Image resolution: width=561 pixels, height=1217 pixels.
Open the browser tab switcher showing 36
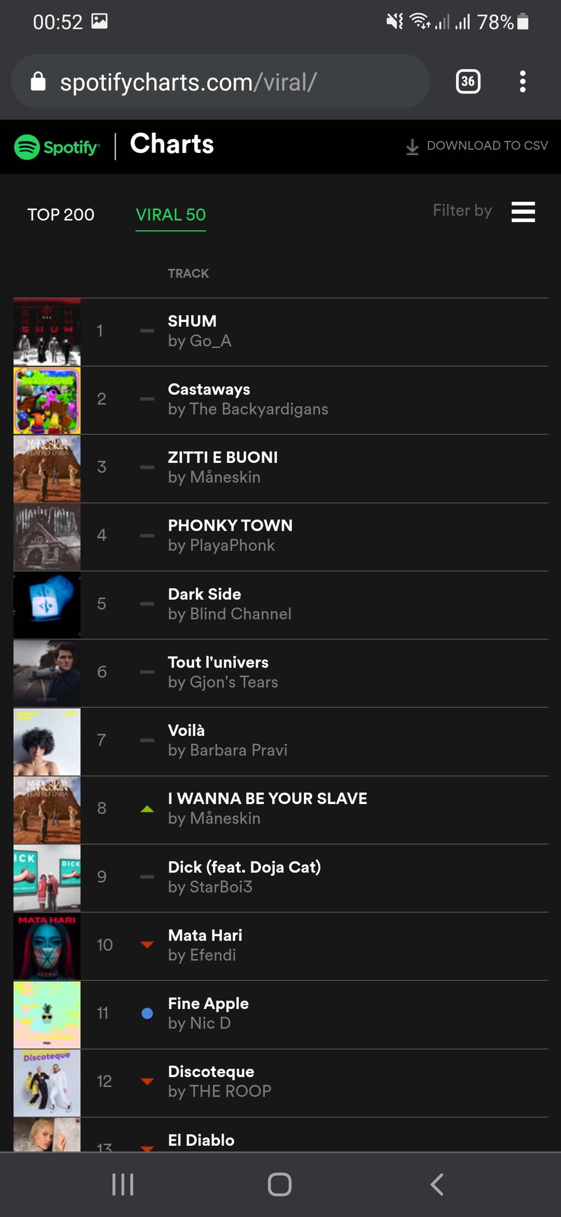(x=468, y=82)
